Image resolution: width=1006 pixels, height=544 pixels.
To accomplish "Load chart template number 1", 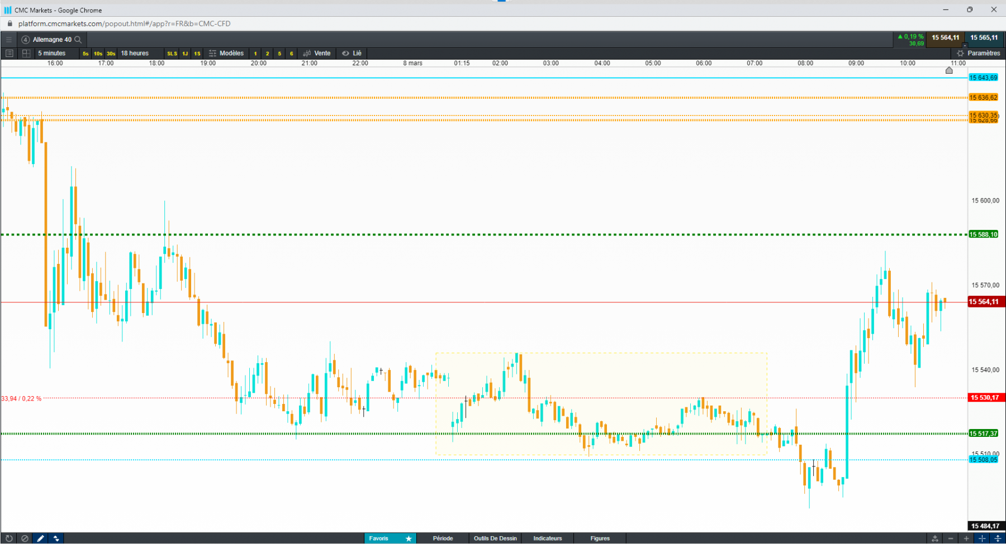I will (255, 54).
